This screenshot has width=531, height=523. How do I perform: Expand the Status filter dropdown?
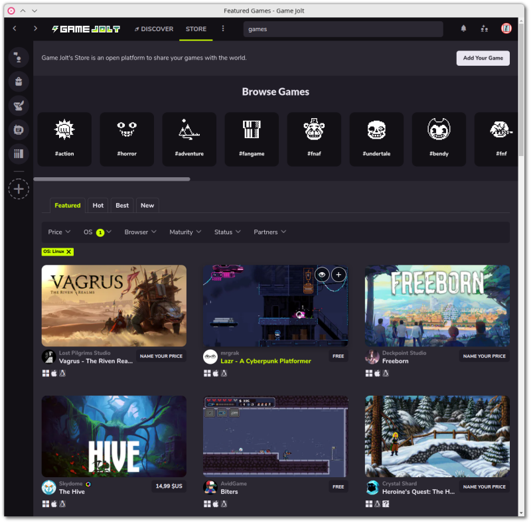227,232
